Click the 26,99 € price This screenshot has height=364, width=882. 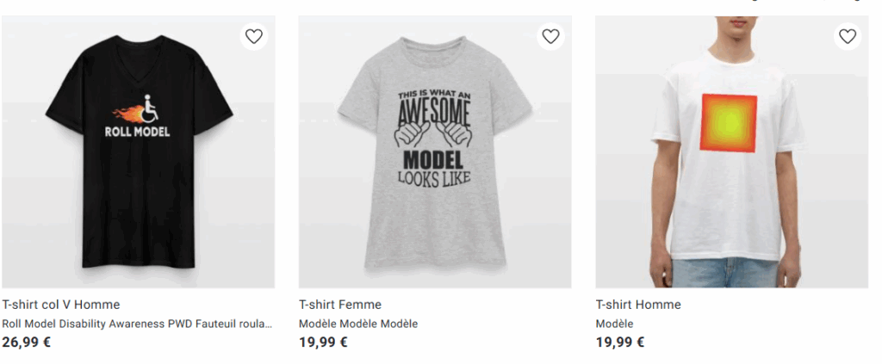(x=27, y=342)
